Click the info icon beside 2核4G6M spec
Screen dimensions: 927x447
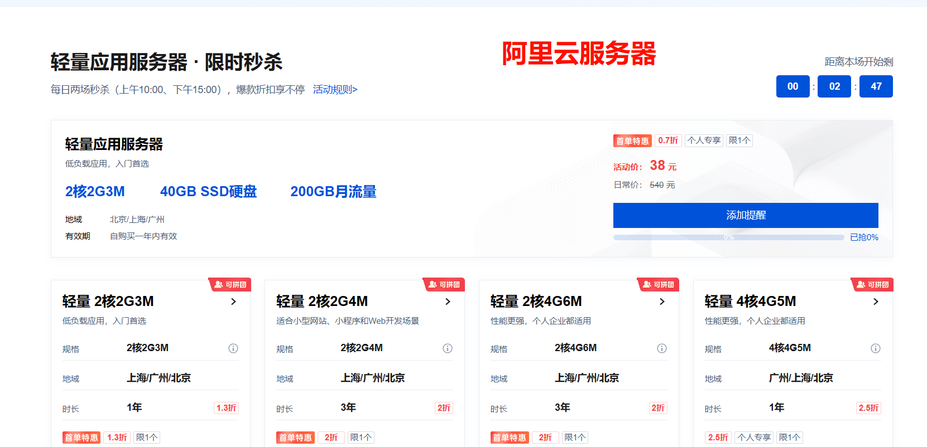[662, 348]
